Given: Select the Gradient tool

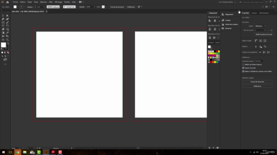Looking at the screenshot, I should 3,33.
